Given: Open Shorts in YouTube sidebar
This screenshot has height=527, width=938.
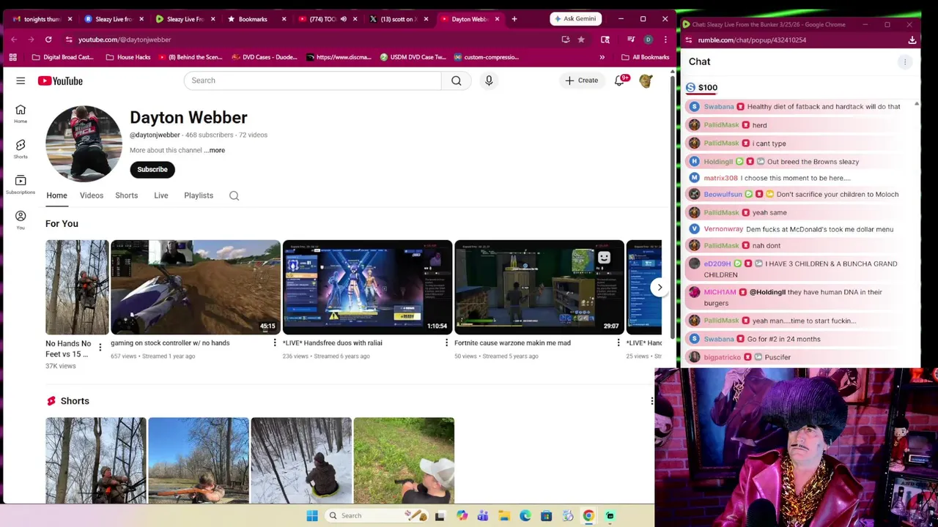Looking at the screenshot, I should pyautogui.click(x=21, y=149).
